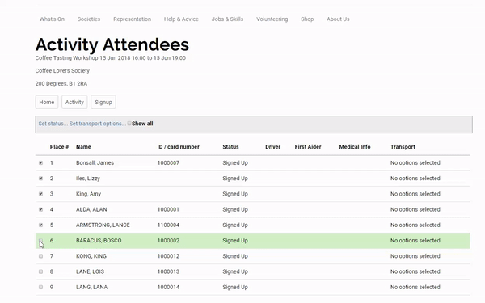485x303 pixels.
Task: Click the Home button
Action: point(47,102)
